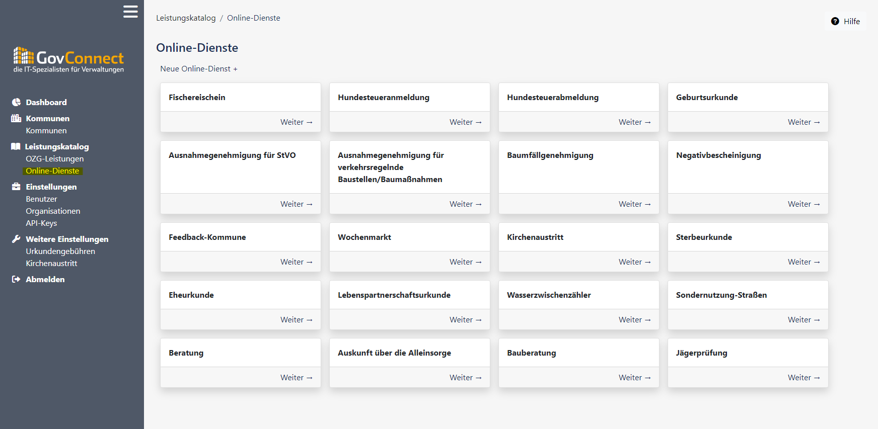
Task: Click Weiter on Hundesteuerabmeldung card
Action: tap(635, 122)
